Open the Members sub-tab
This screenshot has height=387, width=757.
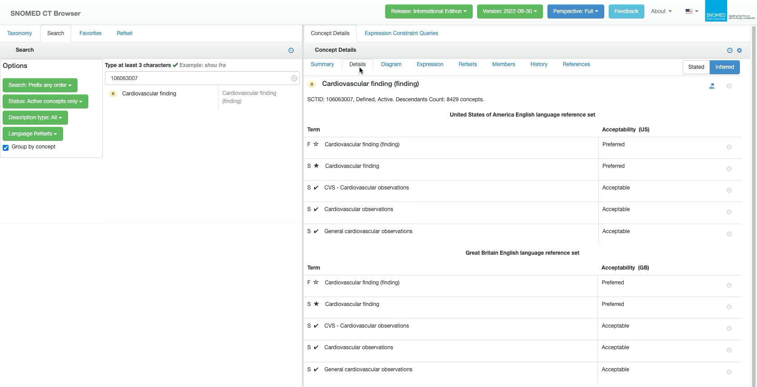503,64
